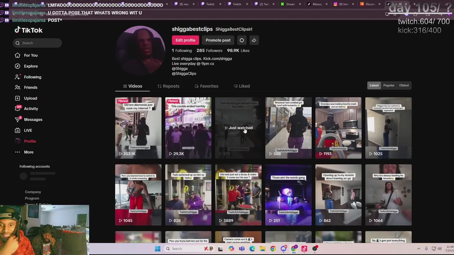Switch to the Videos tab
The height and width of the screenshot is (255, 454).
point(132,86)
